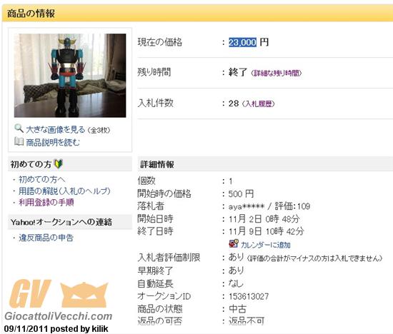Open 用語の解説(入札のヘルプ) link

64,191
